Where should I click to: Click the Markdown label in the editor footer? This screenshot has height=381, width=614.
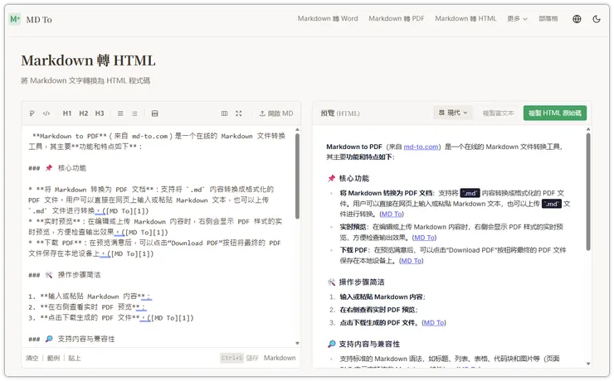coord(280,358)
